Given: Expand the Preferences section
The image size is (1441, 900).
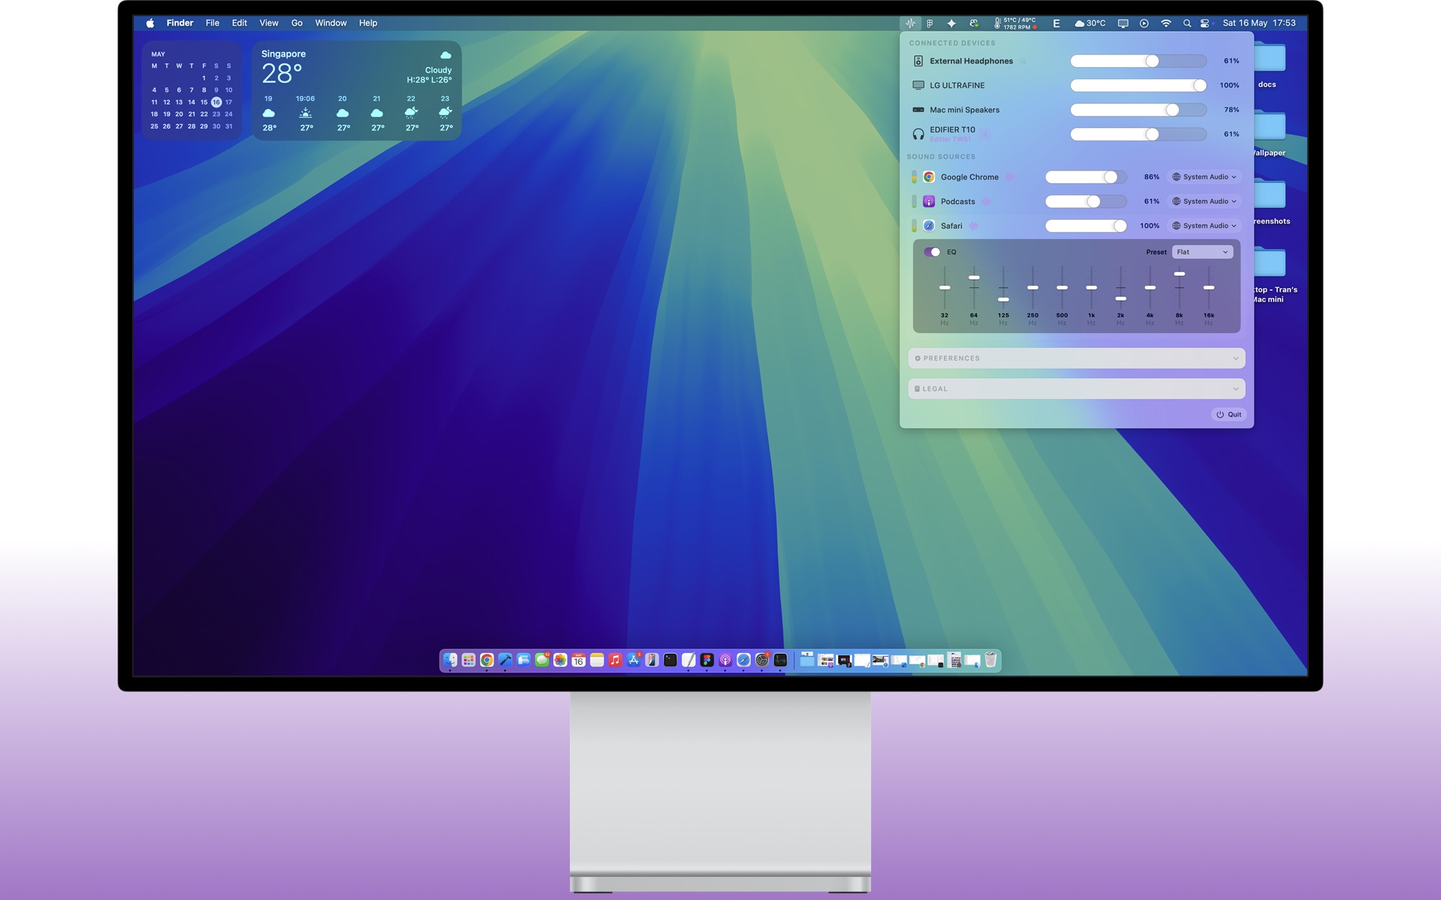Looking at the screenshot, I should pyautogui.click(x=1076, y=359).
